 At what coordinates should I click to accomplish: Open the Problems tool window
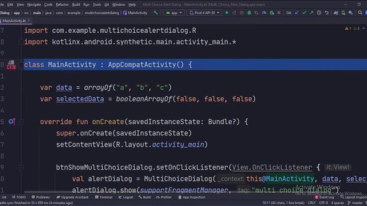(41, 197)
